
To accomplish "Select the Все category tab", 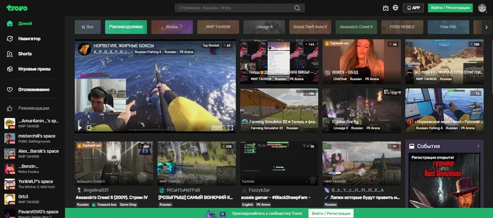I will click(x=88, y=27).
